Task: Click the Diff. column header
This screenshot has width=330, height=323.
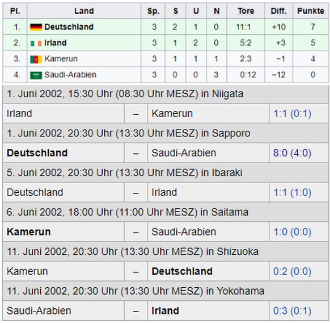Action: tap(278, 11)
